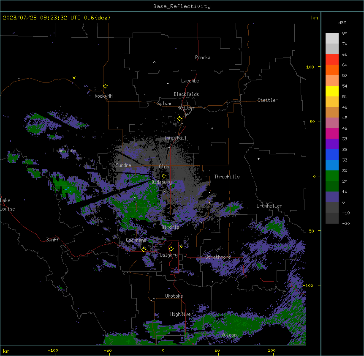Click the red 65 dBZ legend color
Image resolution: width=364 pixels, height=356 pixels.
click(x=332, y=60)
